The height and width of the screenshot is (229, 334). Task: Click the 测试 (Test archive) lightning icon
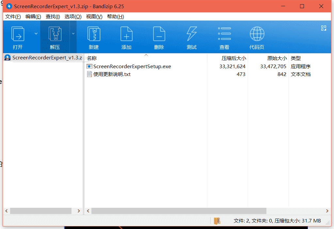point(192,34)
